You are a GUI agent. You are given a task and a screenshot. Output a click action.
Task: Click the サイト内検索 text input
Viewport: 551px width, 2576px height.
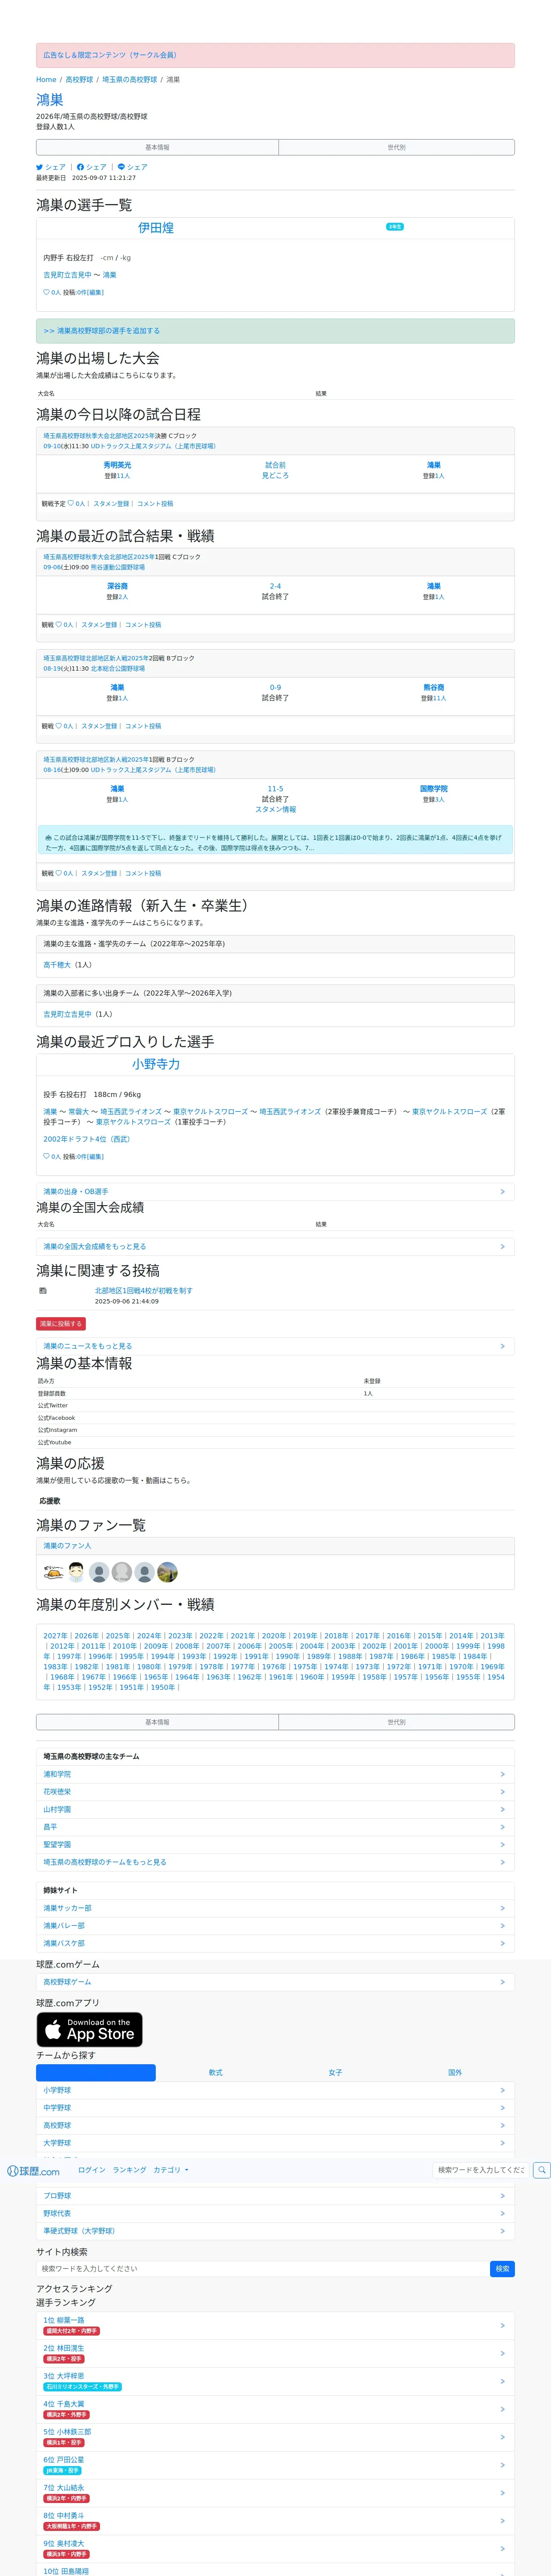(262, 2269)
